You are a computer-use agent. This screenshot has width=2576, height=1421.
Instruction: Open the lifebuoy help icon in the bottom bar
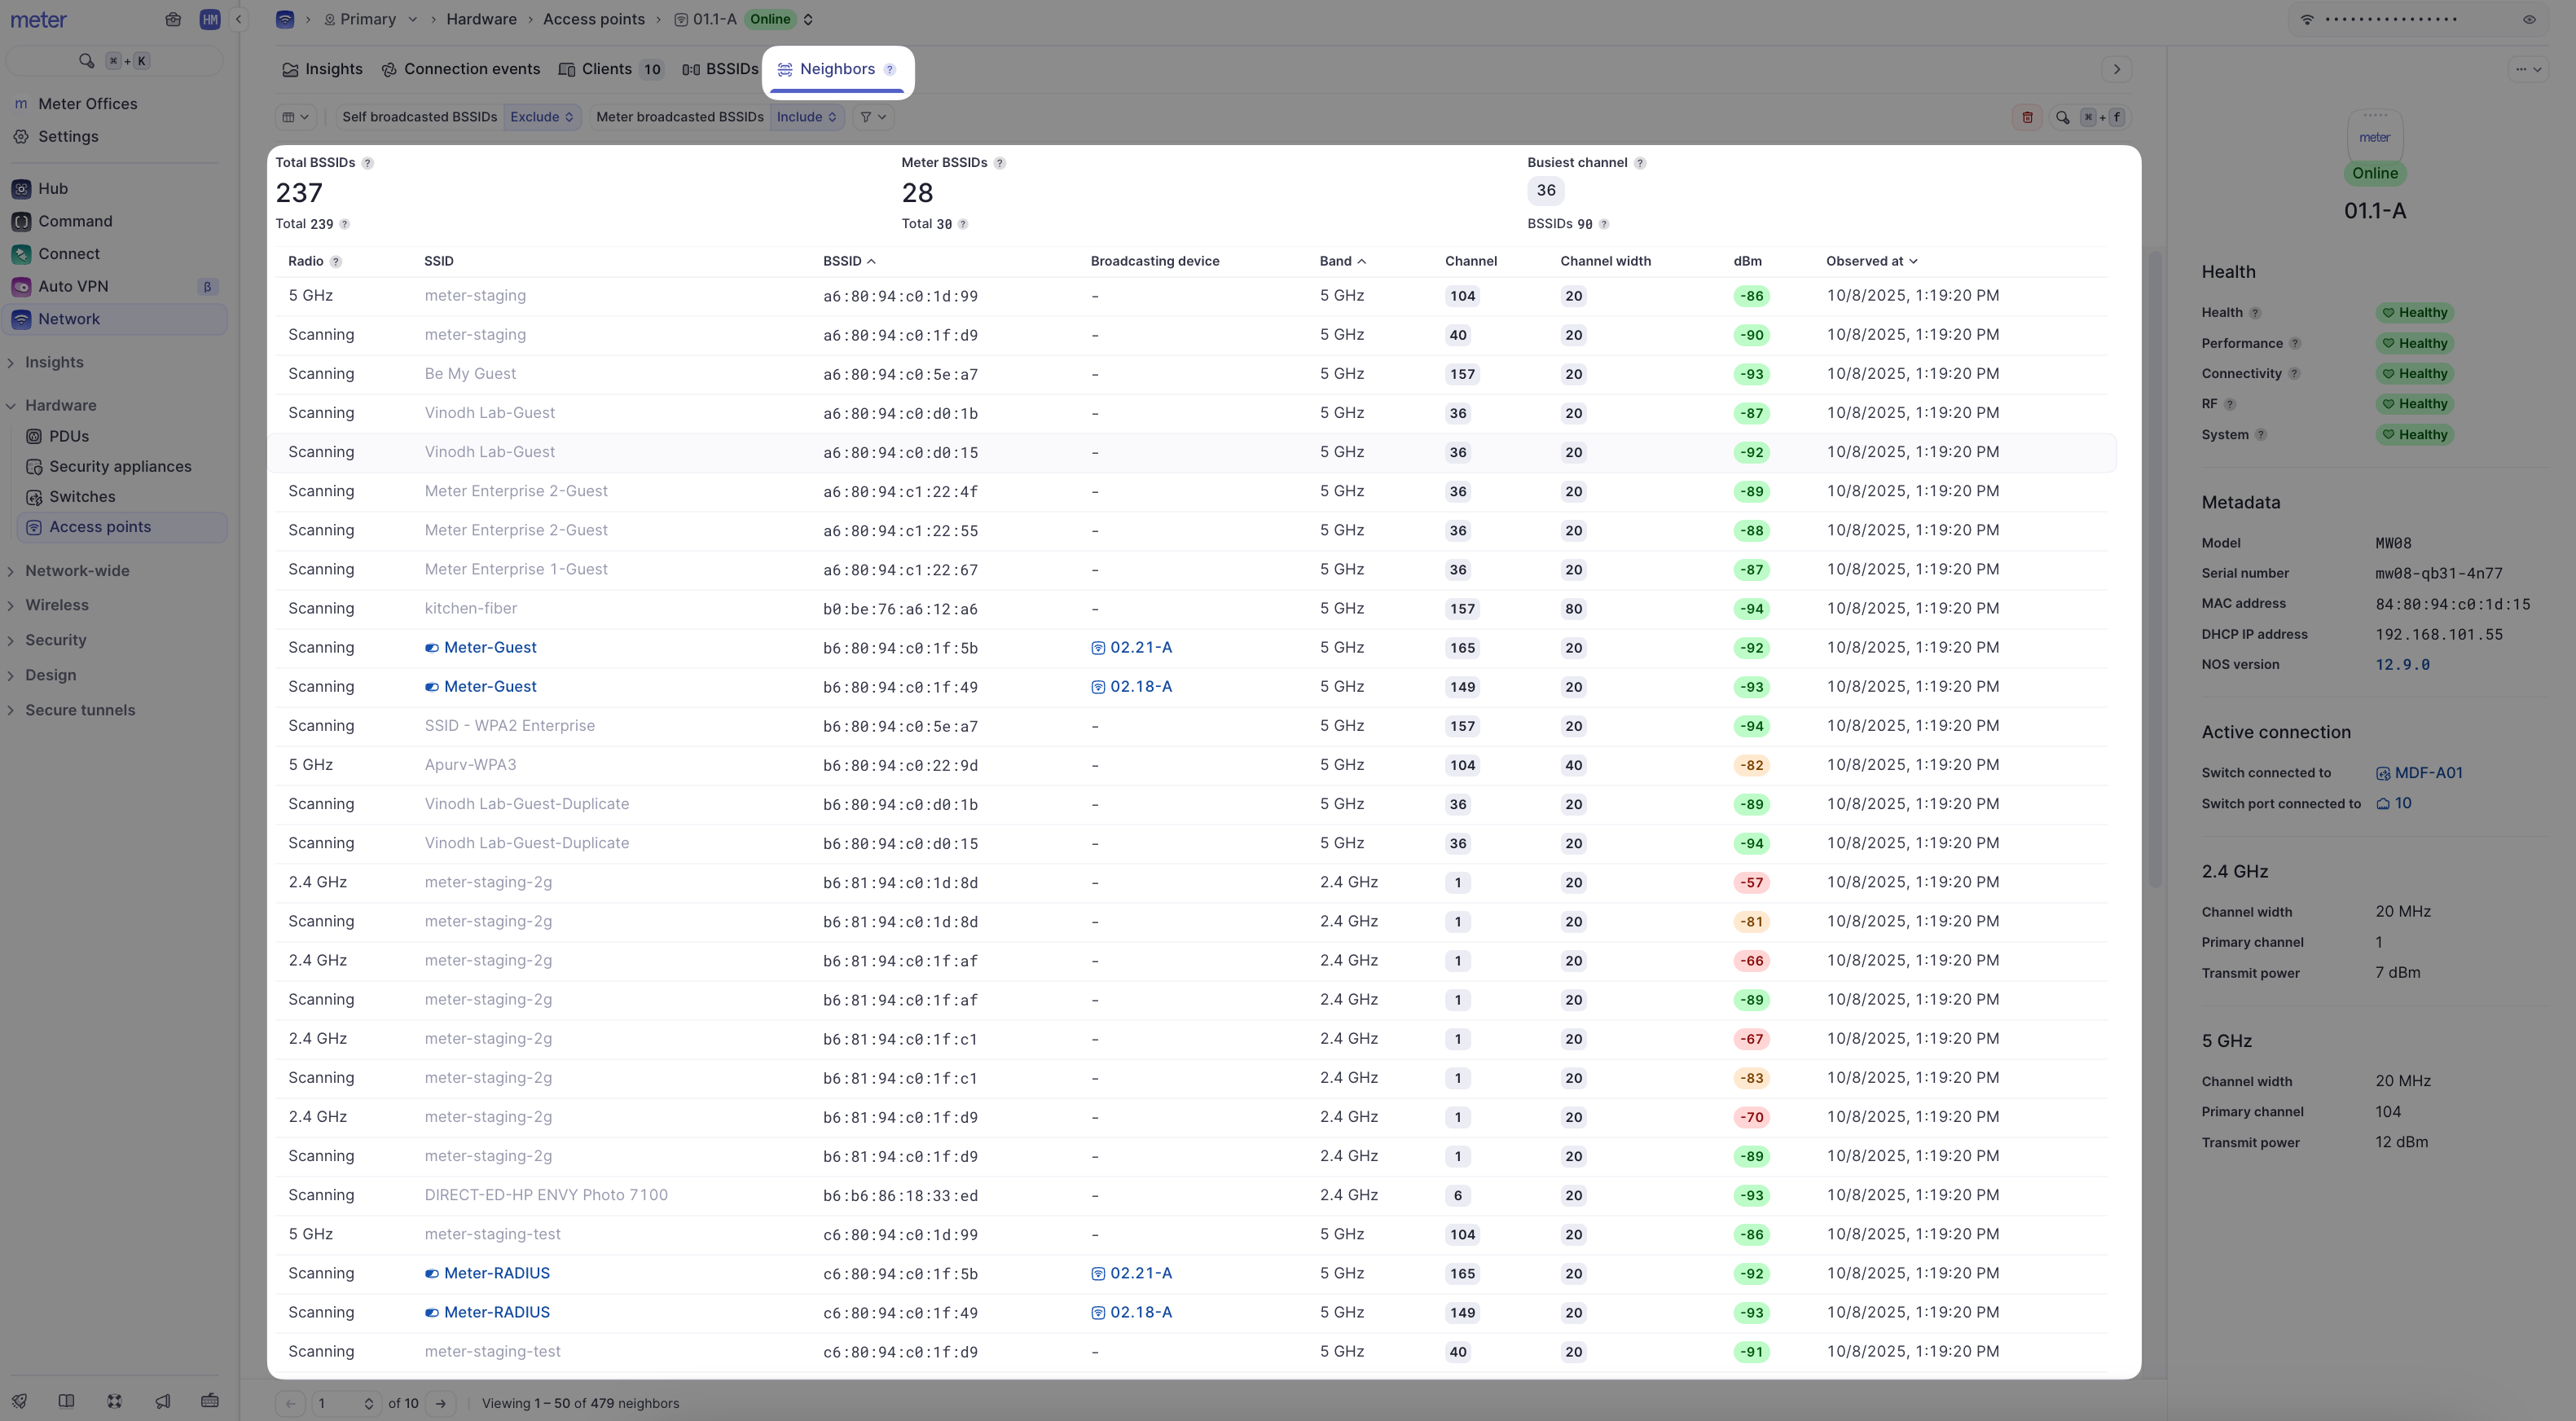[x=114, y=1401]
